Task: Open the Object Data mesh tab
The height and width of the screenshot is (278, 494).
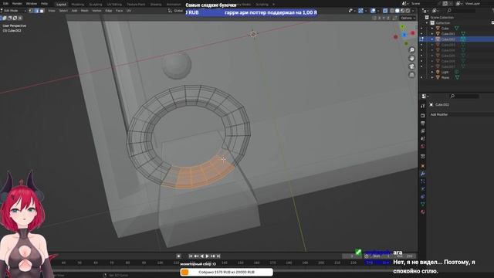Action: (423, 204)
